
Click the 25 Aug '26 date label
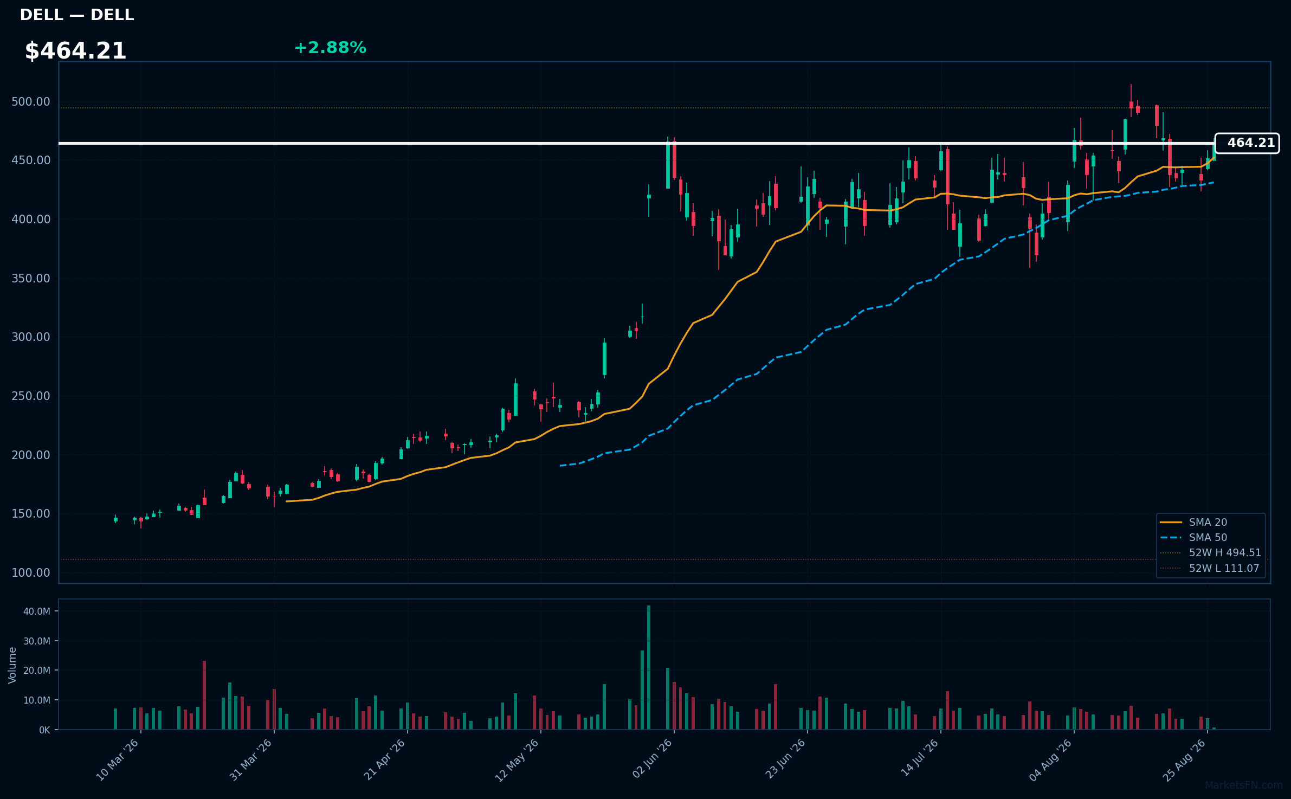pyautogui.click(x=1184, y=760)
